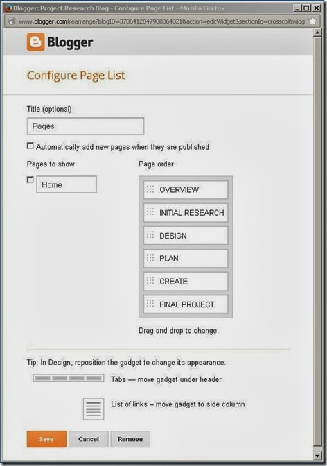Viewport: 327px width, 466px height.
Task: Click 'List of links' side column text
Action: (178, 404)
